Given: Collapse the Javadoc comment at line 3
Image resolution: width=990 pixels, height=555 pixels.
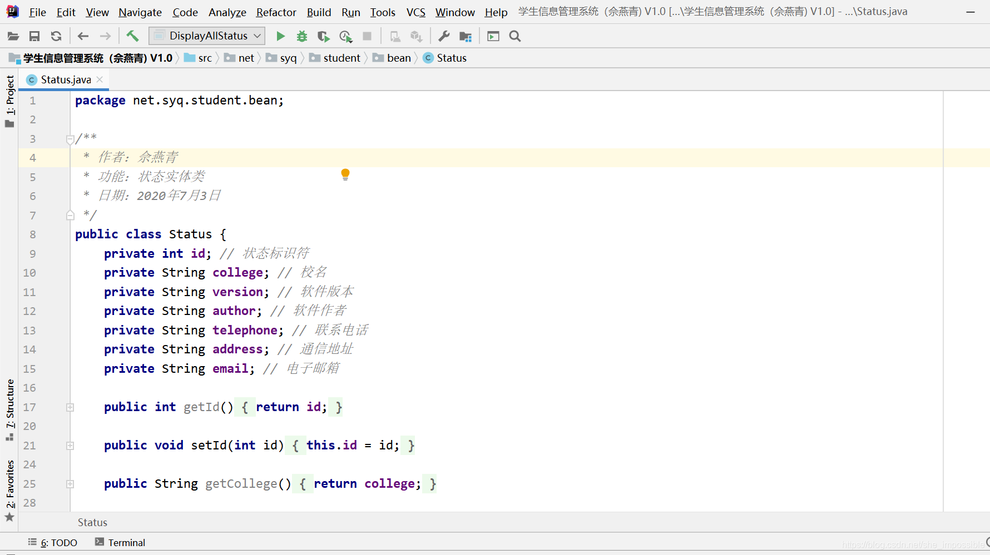Looking at the screenshot, I should [70, 139].
